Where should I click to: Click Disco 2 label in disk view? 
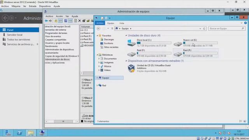88,98
